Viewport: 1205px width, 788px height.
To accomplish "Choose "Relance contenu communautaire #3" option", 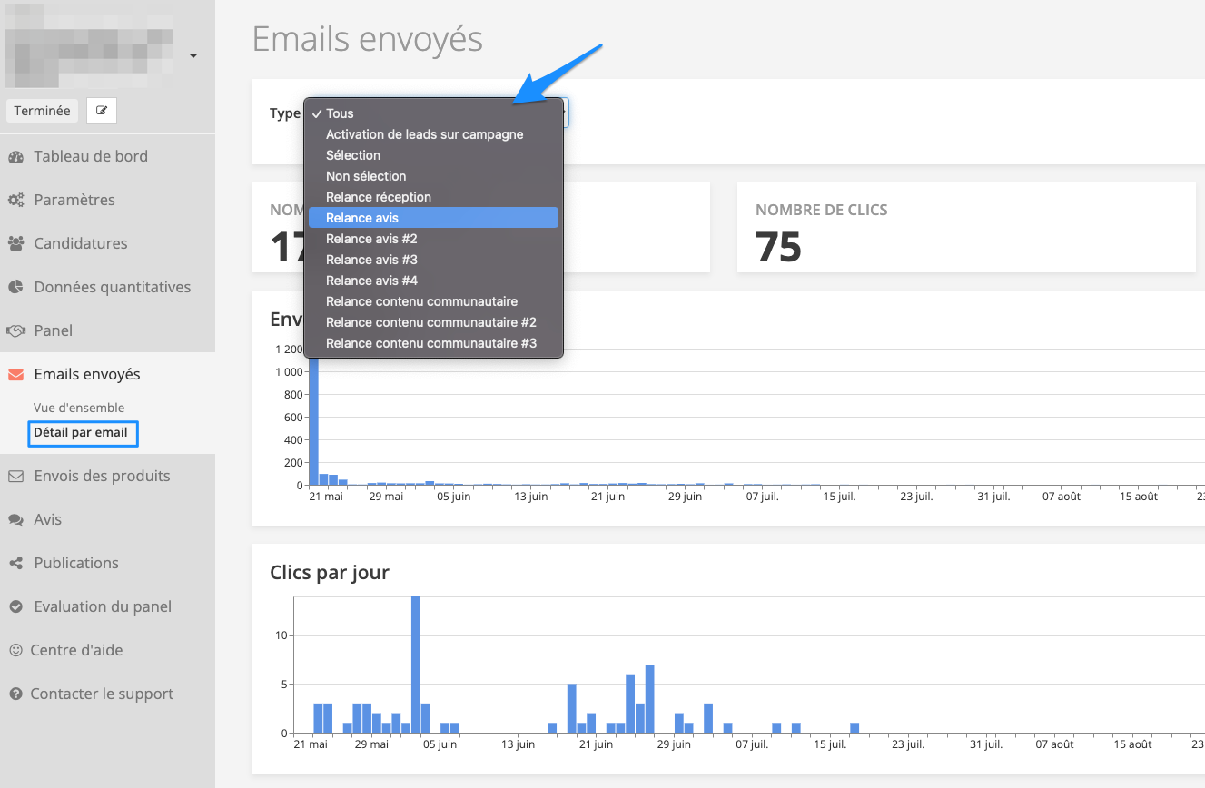I will 431,343.
